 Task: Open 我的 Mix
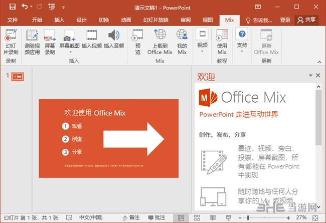(182, 42)
